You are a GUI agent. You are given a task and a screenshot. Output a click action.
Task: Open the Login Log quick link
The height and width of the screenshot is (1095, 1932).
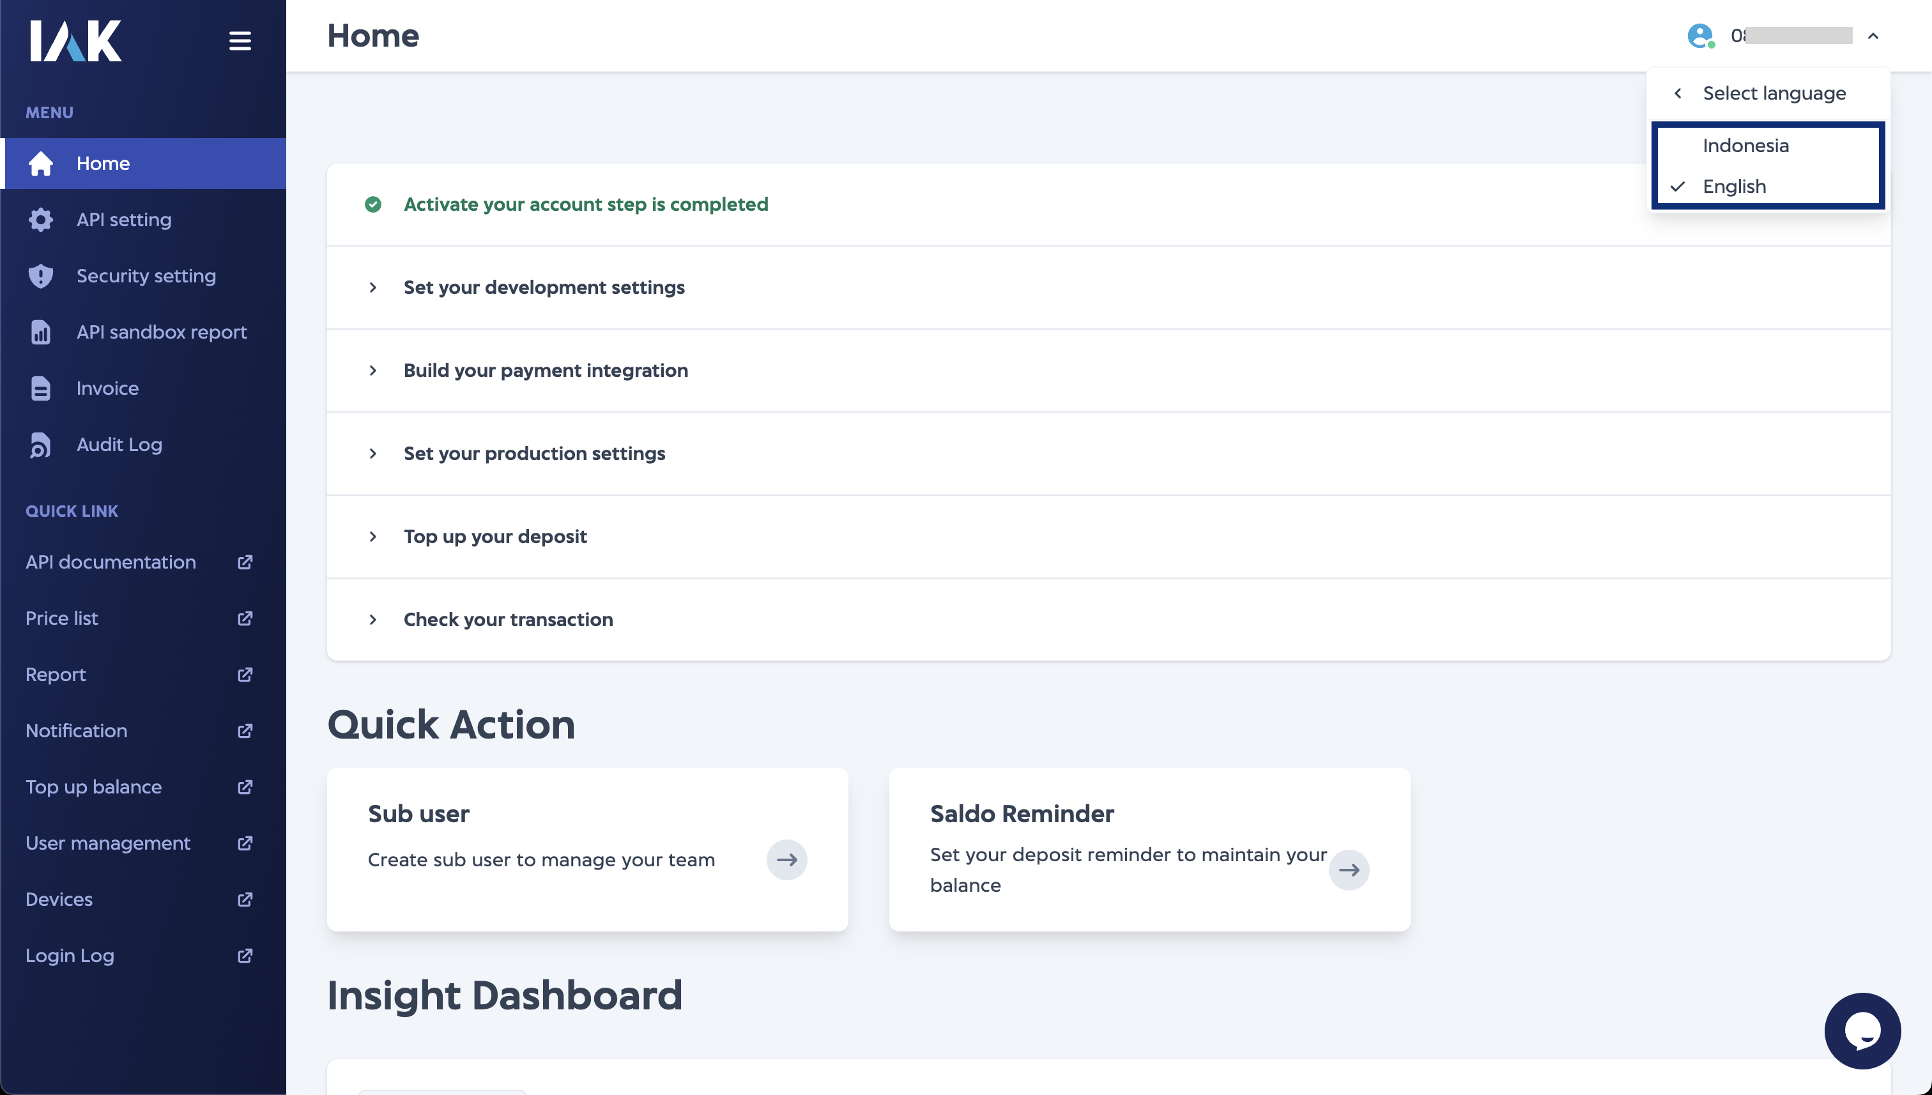70,956
